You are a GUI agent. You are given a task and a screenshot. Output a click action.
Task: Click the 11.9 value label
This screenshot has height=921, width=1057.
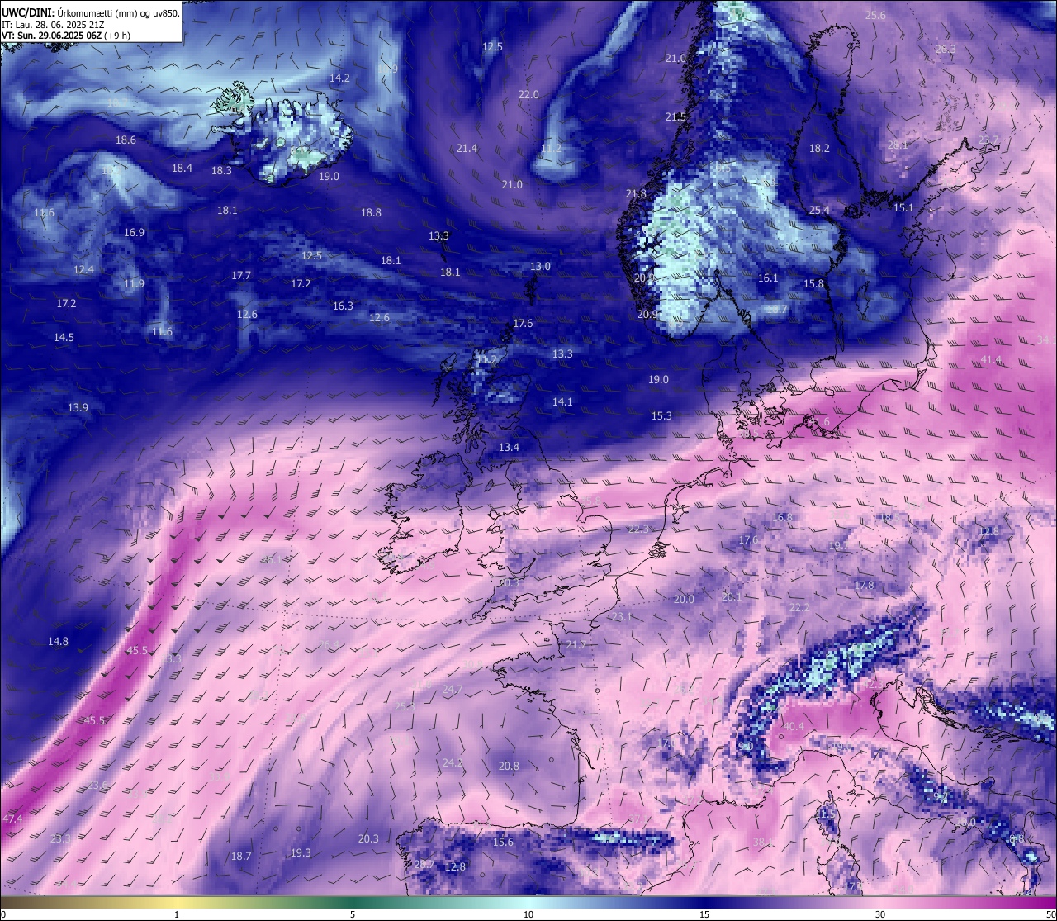(x=134, y=284)
